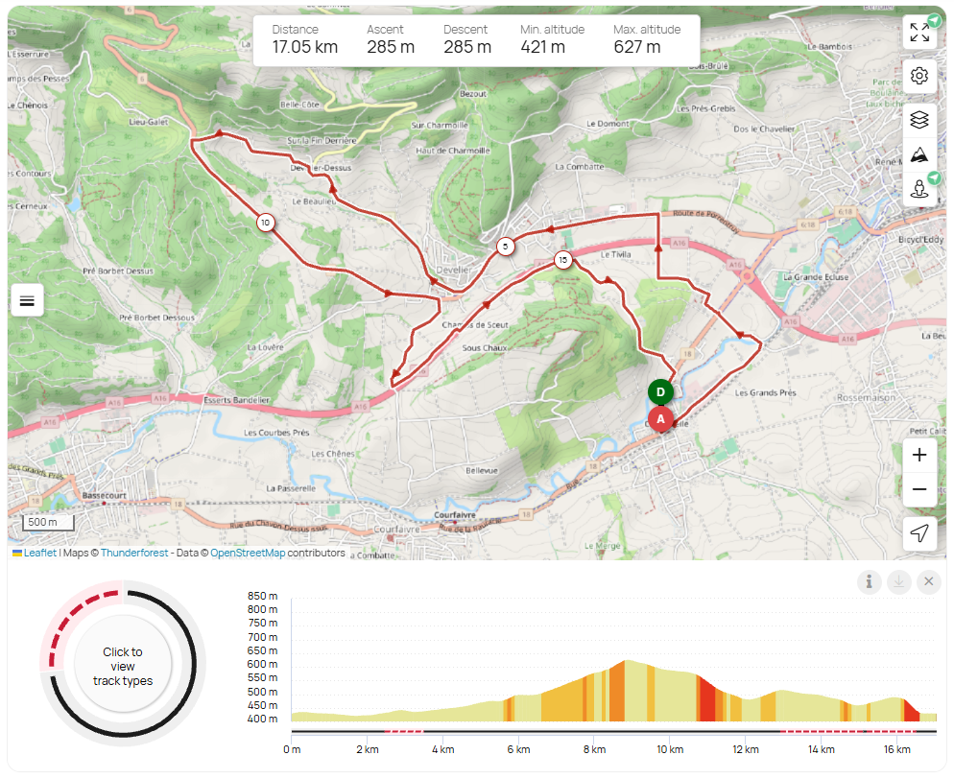
Task: Click the green D departure marker
Action: click(x=660, y=391)
